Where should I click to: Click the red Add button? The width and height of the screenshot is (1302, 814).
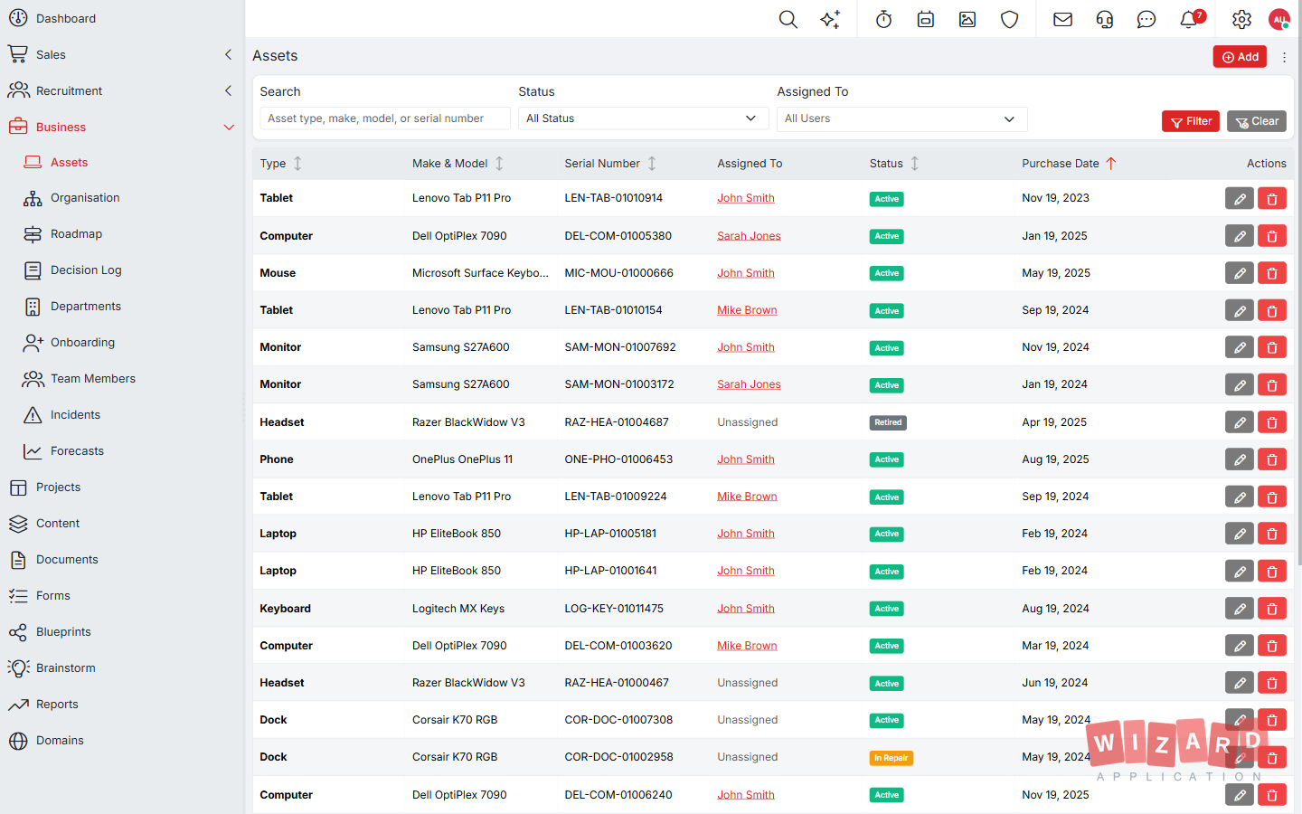(1240, 57)
